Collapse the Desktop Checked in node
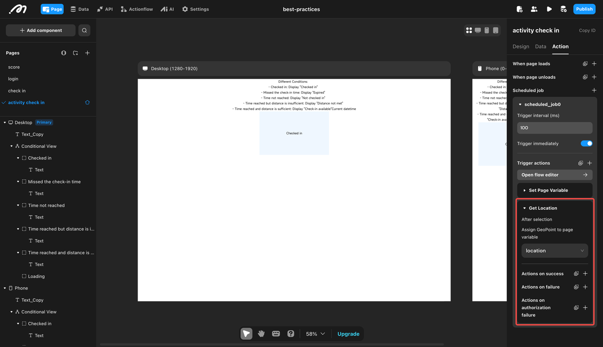Viewport: 603px width, 347px height. pos(18,158)
